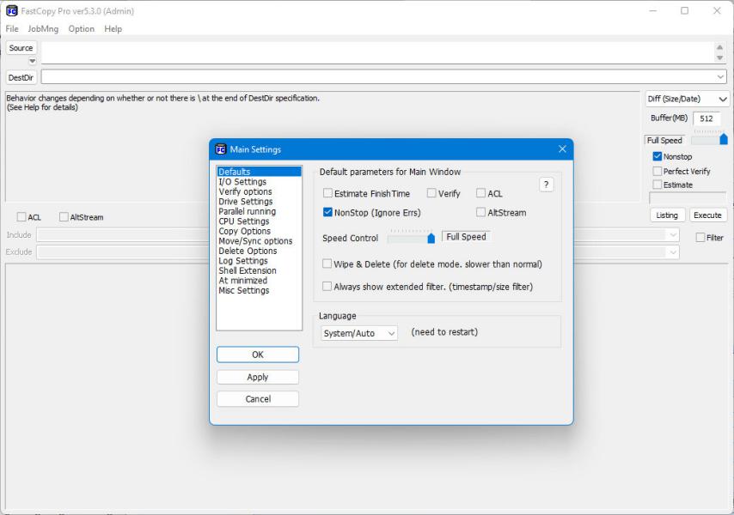Click the Source button

[21, 48]
